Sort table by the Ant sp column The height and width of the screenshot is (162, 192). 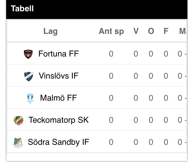[111, 31]
